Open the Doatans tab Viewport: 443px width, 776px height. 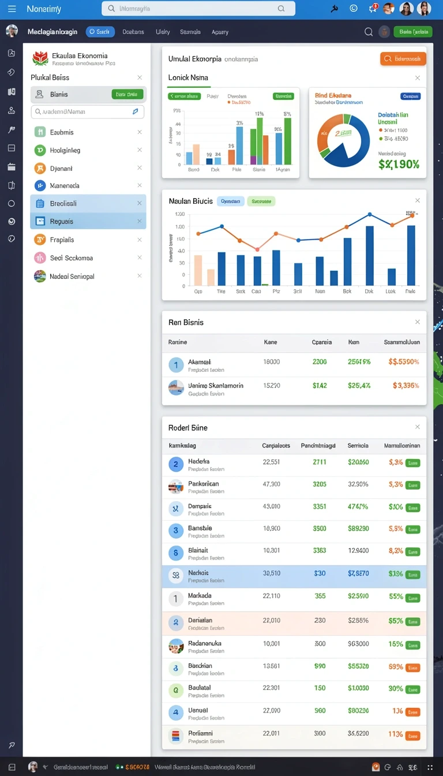[x=133, y=32]
